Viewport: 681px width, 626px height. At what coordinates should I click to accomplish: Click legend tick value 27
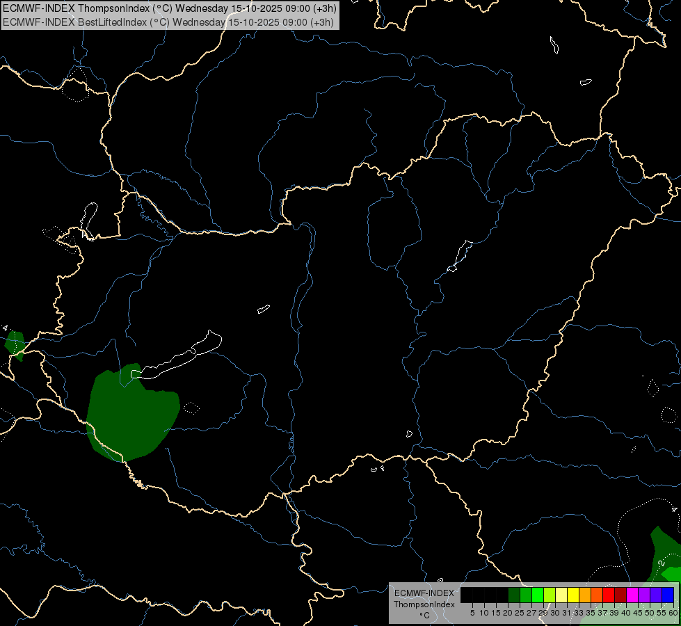[x=531, y=613]
